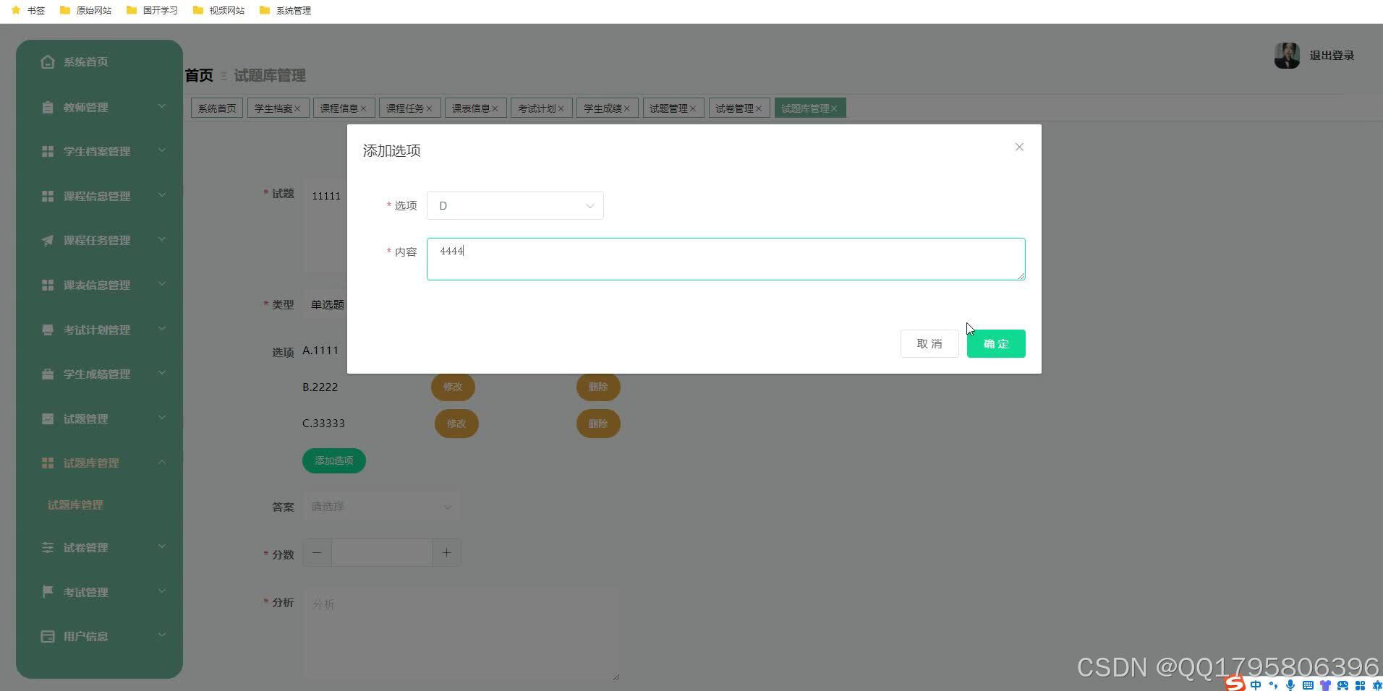Close the 试卷管理 tab with its X
The image size is (1383, 691).
coord(758,108)
